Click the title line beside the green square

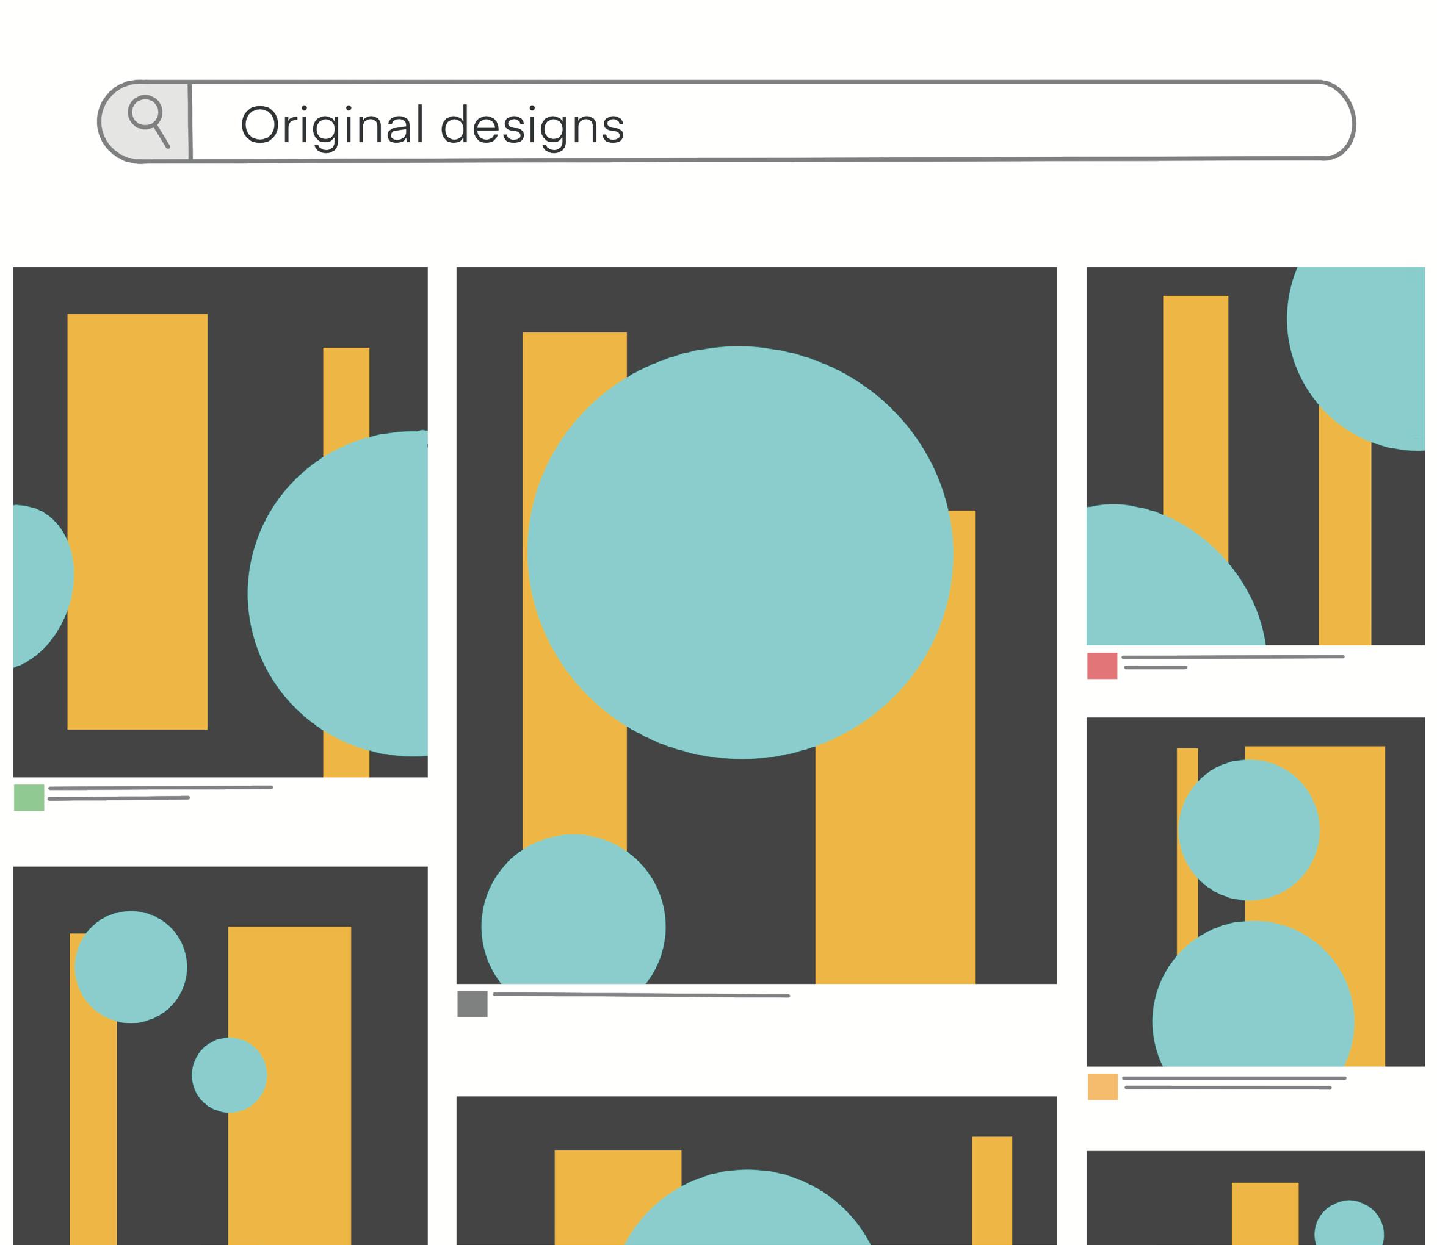[x=161, y=788]
